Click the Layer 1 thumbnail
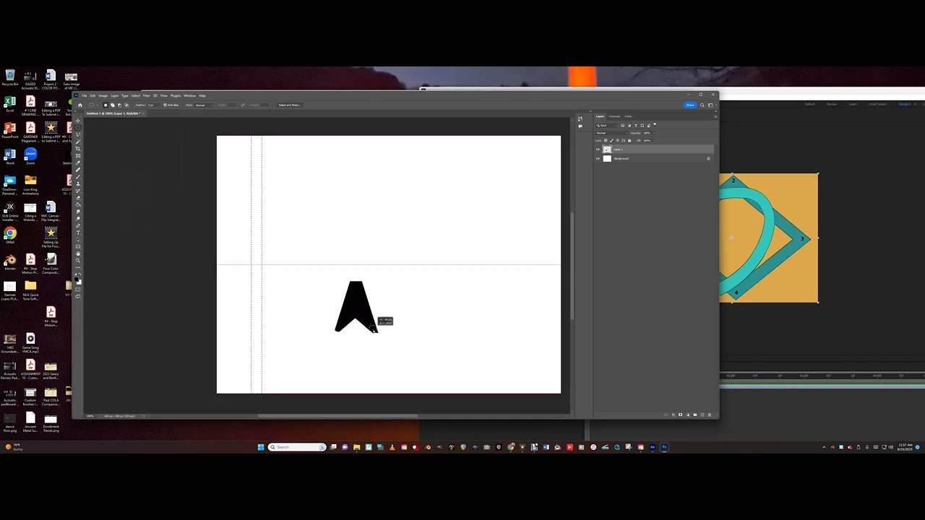The image size is (925, 520). 607,149
